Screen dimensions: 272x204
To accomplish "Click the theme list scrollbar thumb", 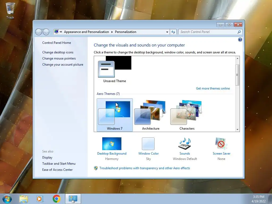I will point(237,75).
